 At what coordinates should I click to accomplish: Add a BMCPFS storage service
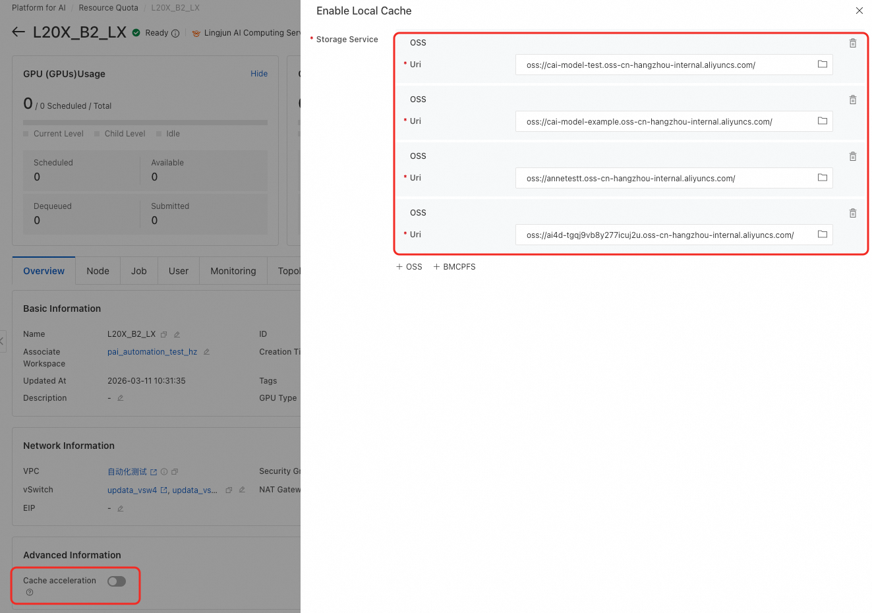pyautogui.click(x=454, y=267)
